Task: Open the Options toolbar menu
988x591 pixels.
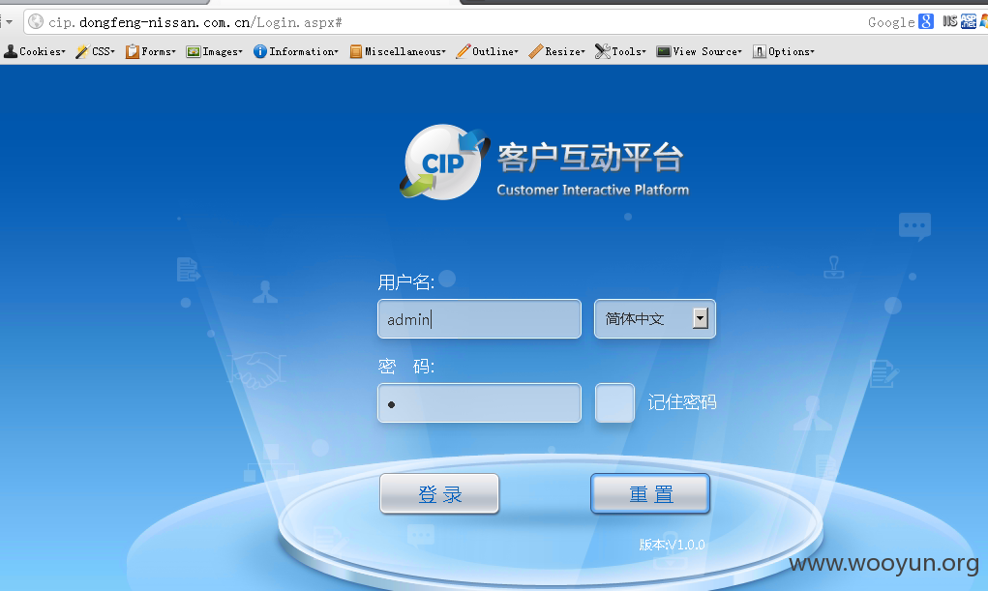Action: coord(783,51)
